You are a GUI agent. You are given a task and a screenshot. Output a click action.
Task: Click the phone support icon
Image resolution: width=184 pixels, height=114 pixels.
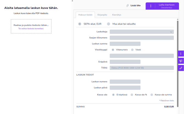[x=181, y=68]
